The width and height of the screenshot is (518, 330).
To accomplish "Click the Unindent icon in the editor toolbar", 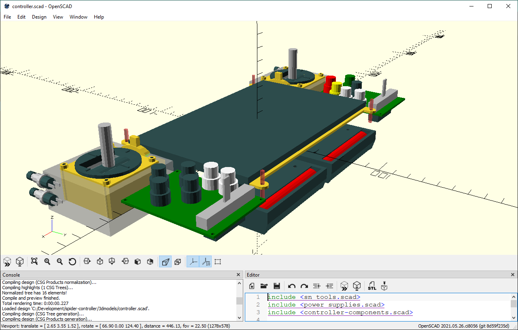I will (x=317, y=286).
